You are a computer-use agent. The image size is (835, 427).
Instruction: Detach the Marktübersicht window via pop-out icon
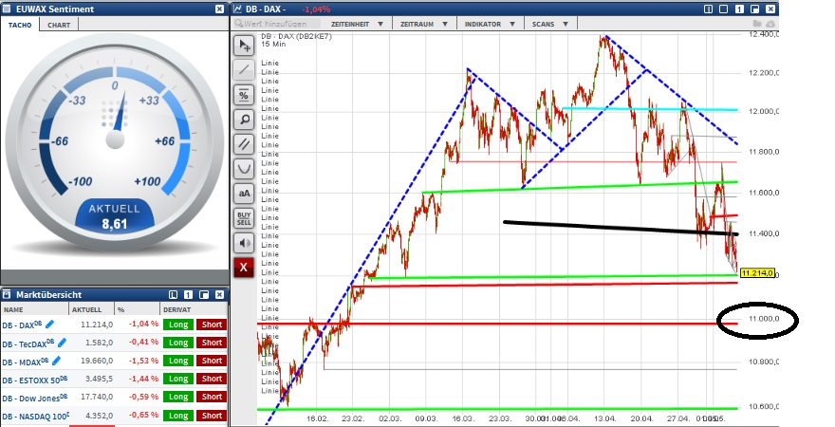pyautogui.click(x=204, y=294)
